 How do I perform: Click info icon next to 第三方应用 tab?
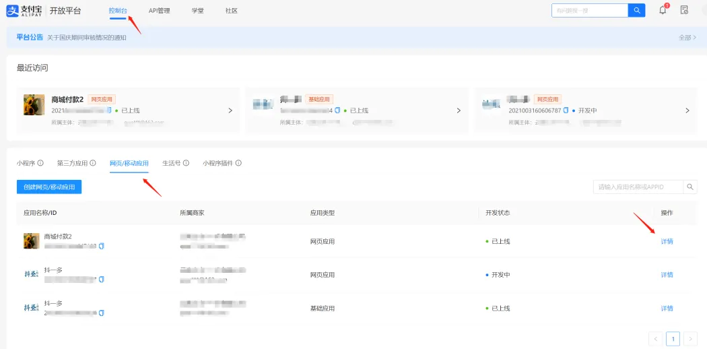(93, 163)
